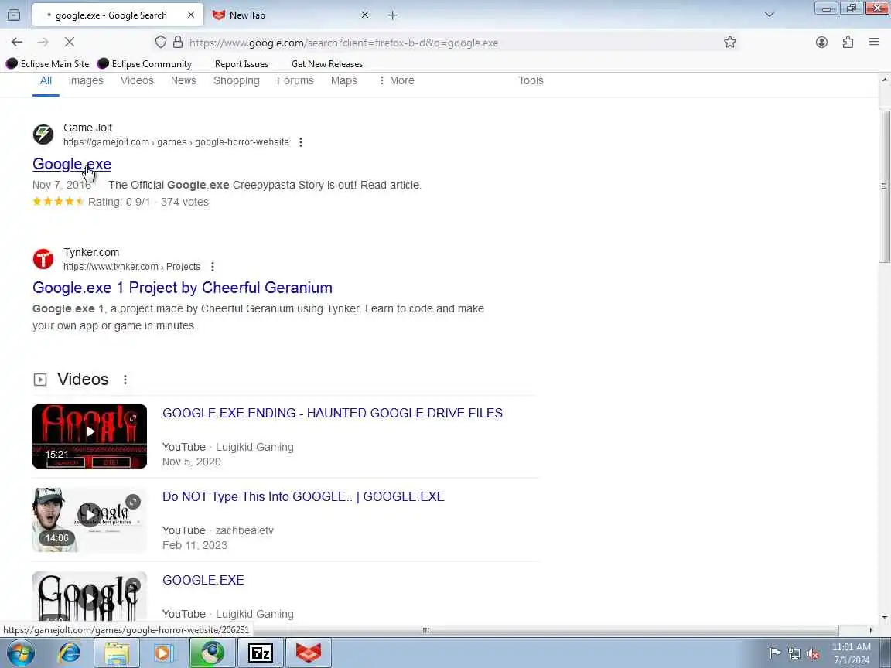891x668 pixels.
Task: Switch to the Forums results tab
Action: (295, 80)
